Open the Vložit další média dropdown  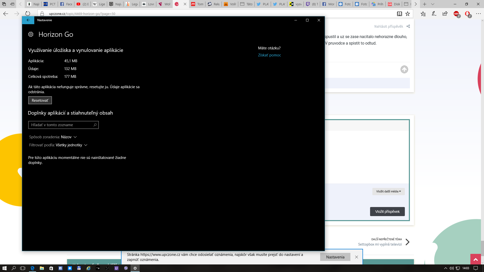388,191
